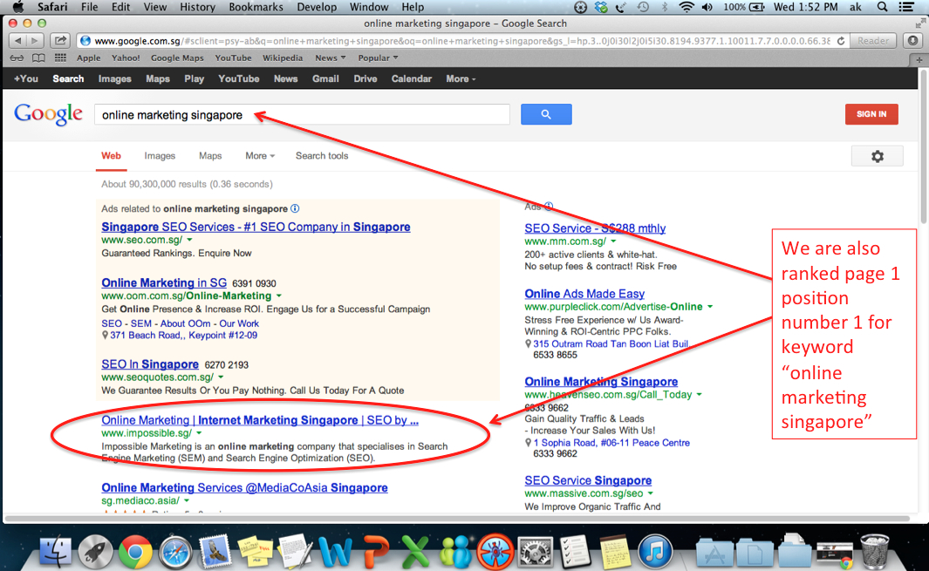Click the ads info icon beside 'online marketing singapore'
Viewport: 929px width, 571px height.
pos(295,208)
